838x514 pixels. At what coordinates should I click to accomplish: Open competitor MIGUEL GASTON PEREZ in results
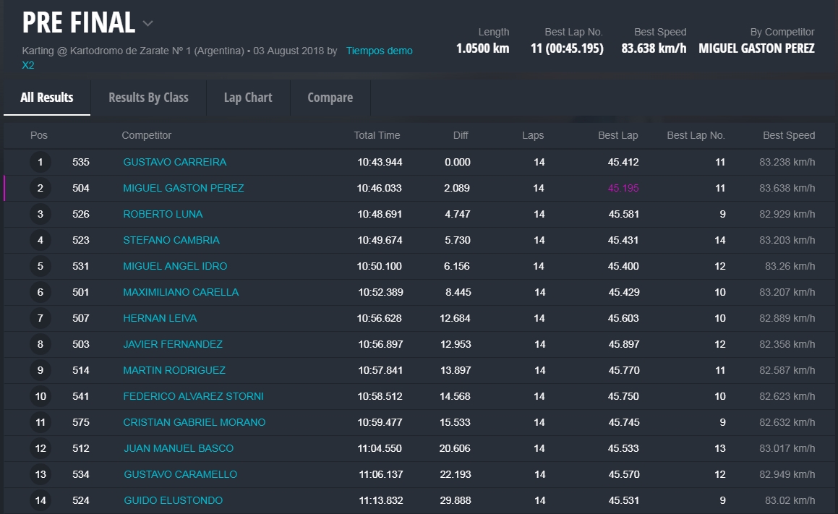tap(183, 188)
